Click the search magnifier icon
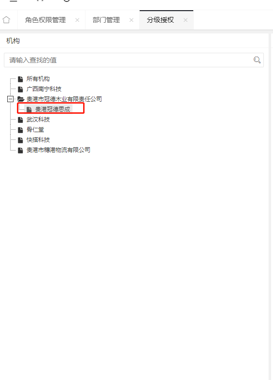 (x=257, y=60)
